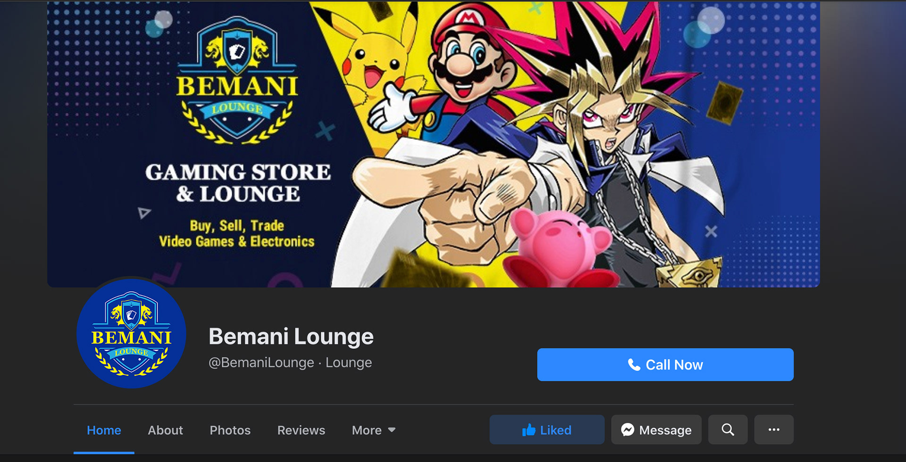Click the Bemani Lounge page title
The image size is (906, 462).
click(291, 337)
